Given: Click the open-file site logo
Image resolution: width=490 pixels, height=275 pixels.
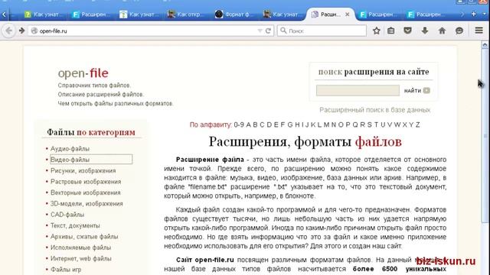Looking at the screenshot, I should 83,73.
